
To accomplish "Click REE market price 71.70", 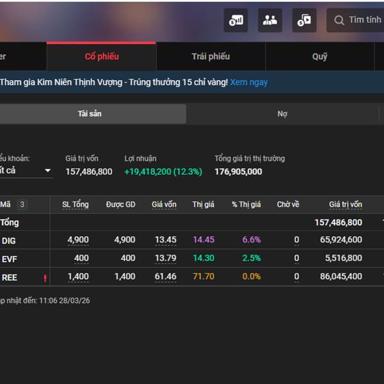I will pyautogui.click(x=204, y=277).
